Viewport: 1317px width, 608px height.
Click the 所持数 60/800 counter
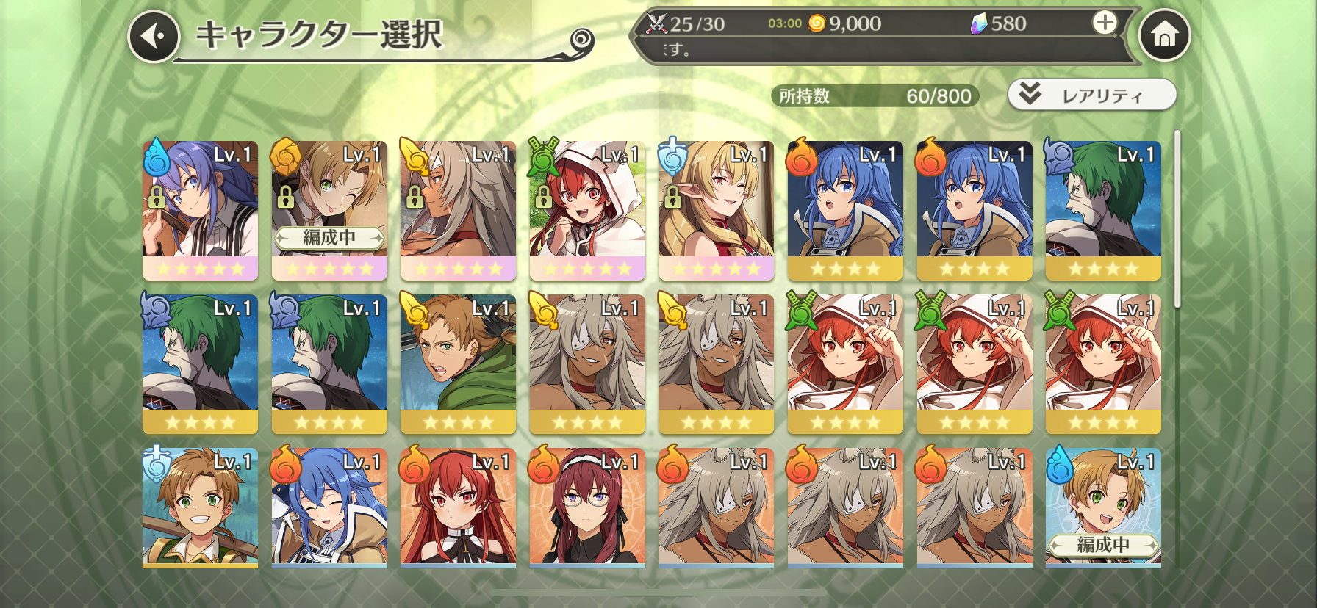click(x=875, y=96)
